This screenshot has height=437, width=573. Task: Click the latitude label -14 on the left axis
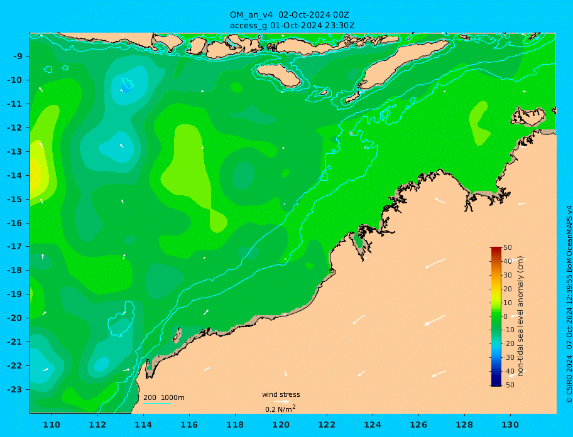14,176
